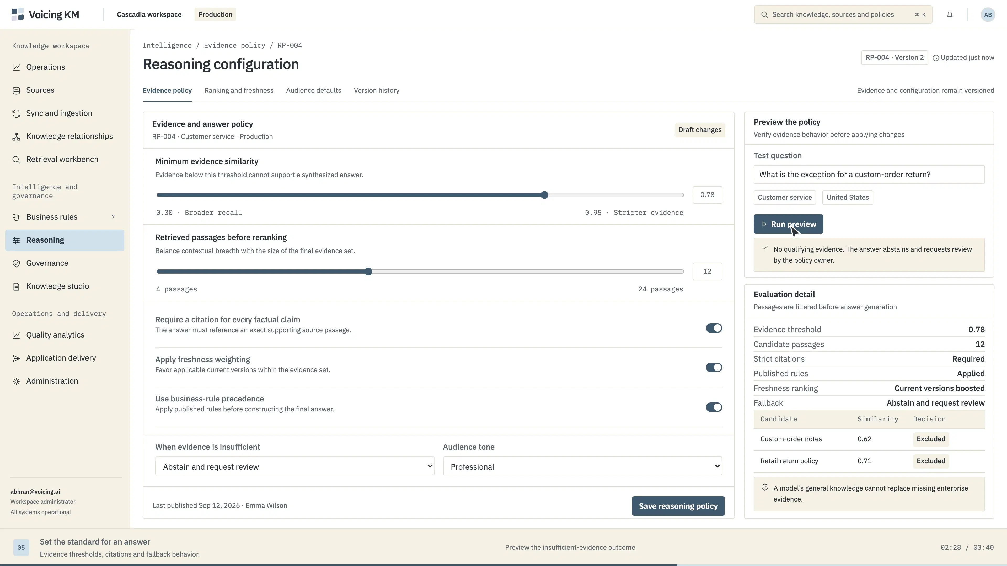The width and height of the screenshot is (1007, 566).
Task: Toggle Require a citation for every factual claim
Action: click(714, 328)
